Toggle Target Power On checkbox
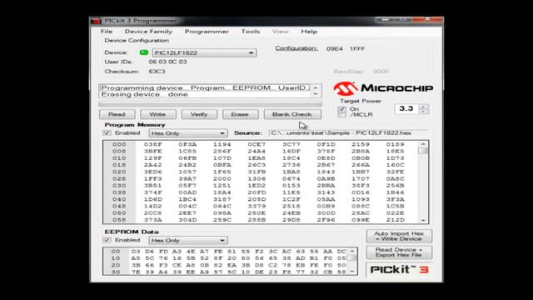Image resolution: width=533 pixels, height=300 pixels. point(342,109)
